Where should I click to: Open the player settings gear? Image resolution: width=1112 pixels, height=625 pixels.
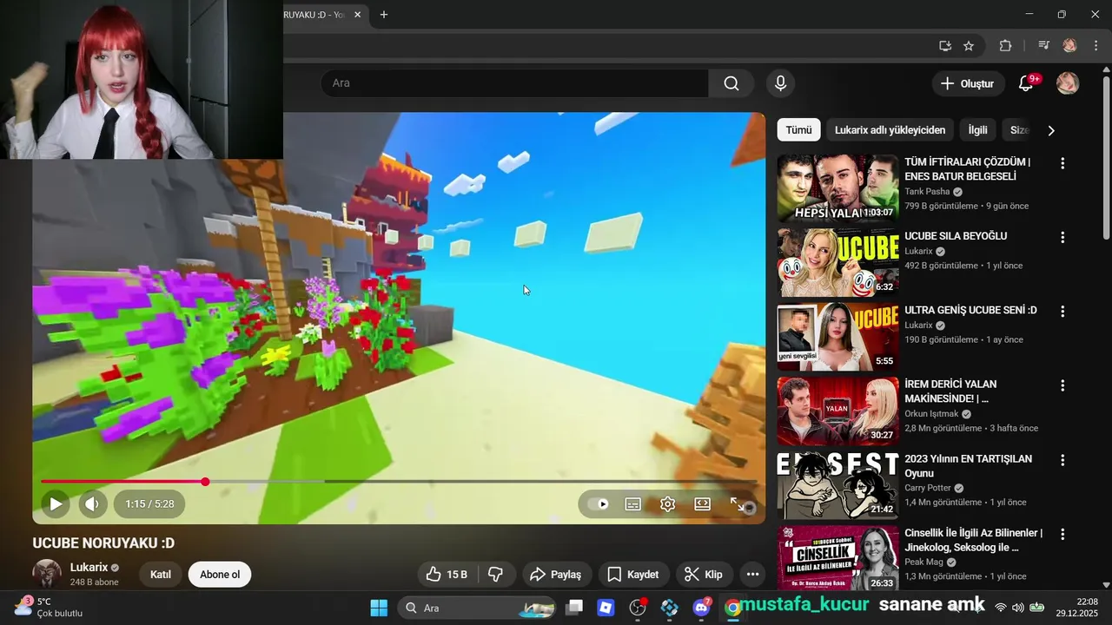click(x=668, y=503)
